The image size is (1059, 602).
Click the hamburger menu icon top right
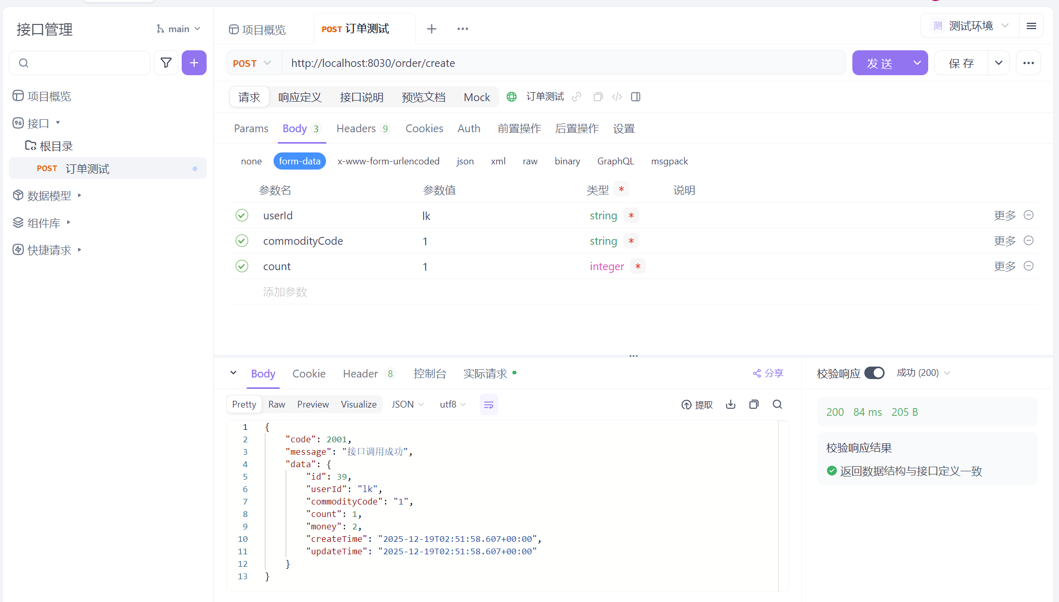(1031, 26)
